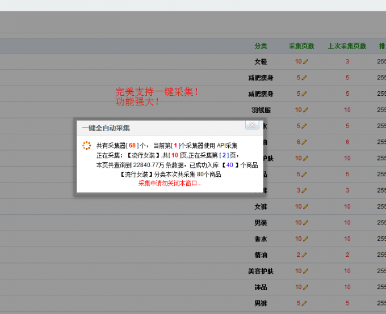Click 采集页数 value 2 in 精油 row
The image size is (386, 314).
pos(299,255)
